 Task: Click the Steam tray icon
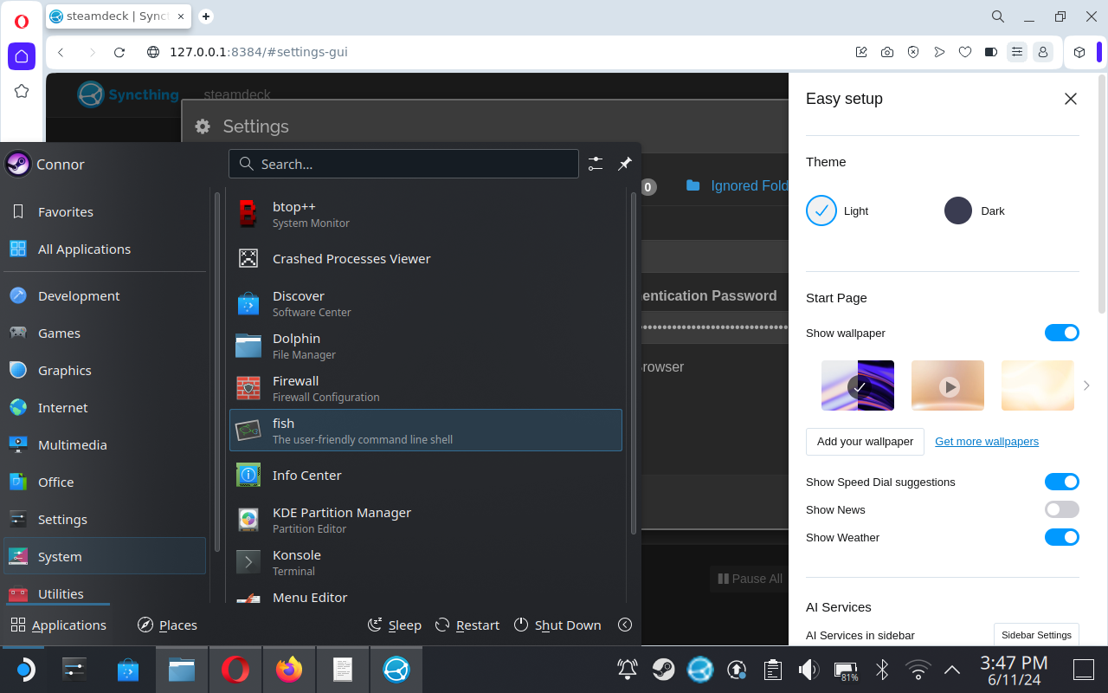[664, 670]
